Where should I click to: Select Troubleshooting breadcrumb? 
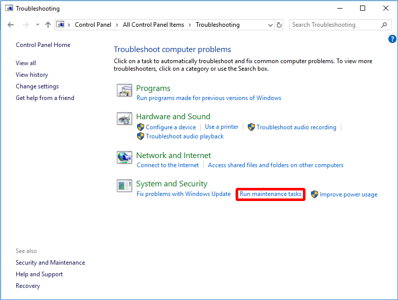[217, 25]
